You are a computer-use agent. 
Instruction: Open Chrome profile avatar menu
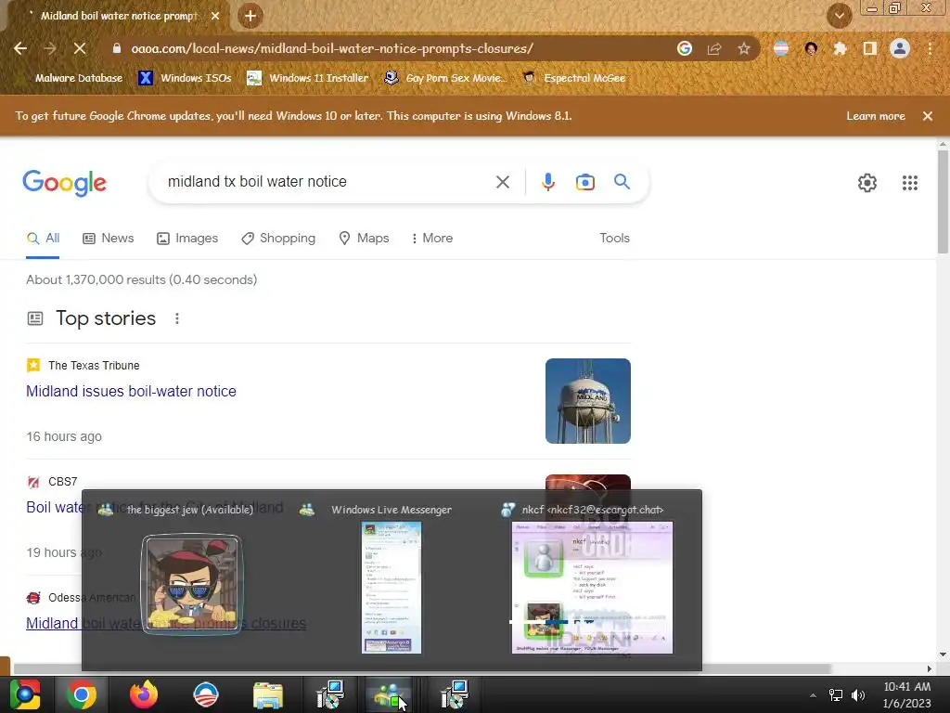pos(900,48)
